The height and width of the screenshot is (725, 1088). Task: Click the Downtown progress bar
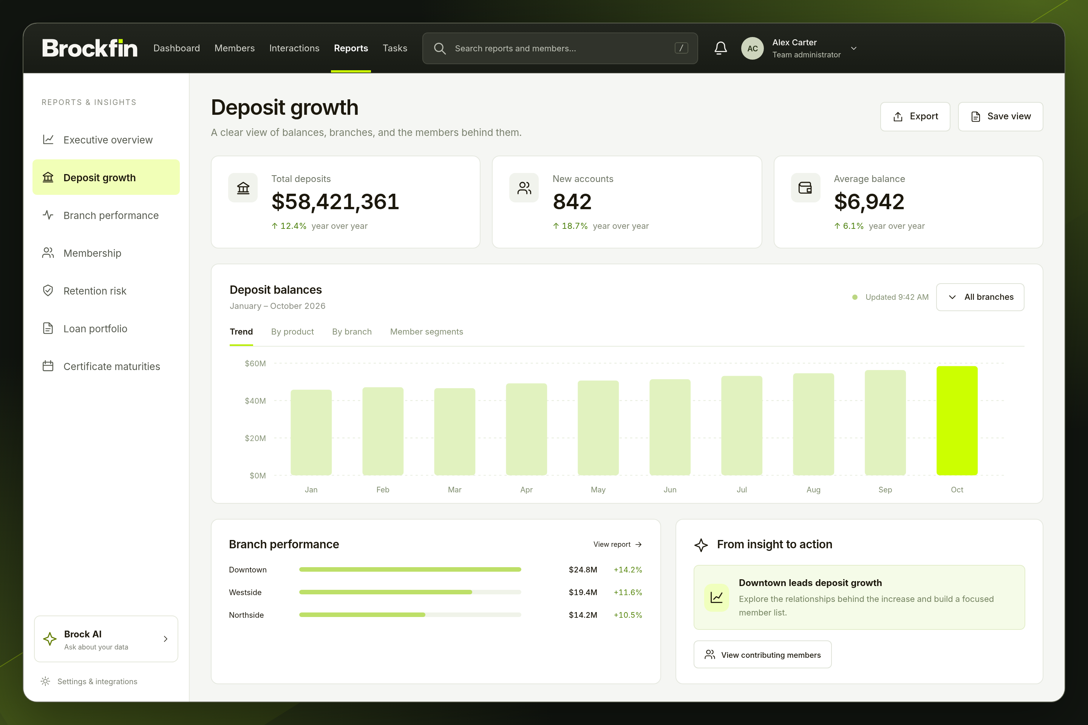pyautogui.click(x=410, y=570)
